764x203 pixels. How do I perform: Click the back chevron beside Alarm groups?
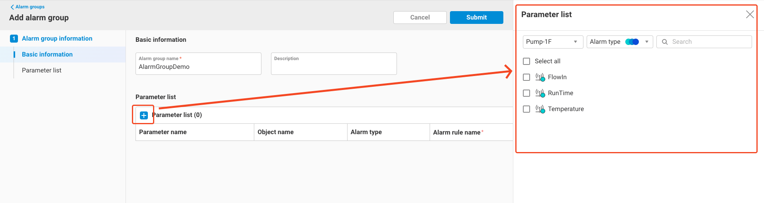[12, 7]
